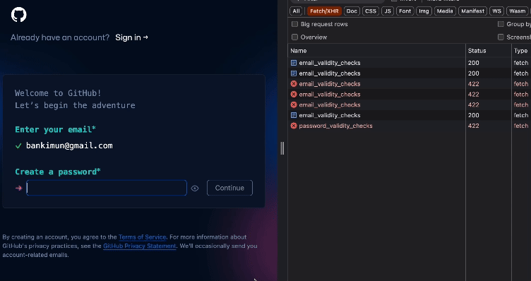The height and width of the screenshot is (281, 531).
Task: Toggle the Group by checkbox
Action: 501,24
